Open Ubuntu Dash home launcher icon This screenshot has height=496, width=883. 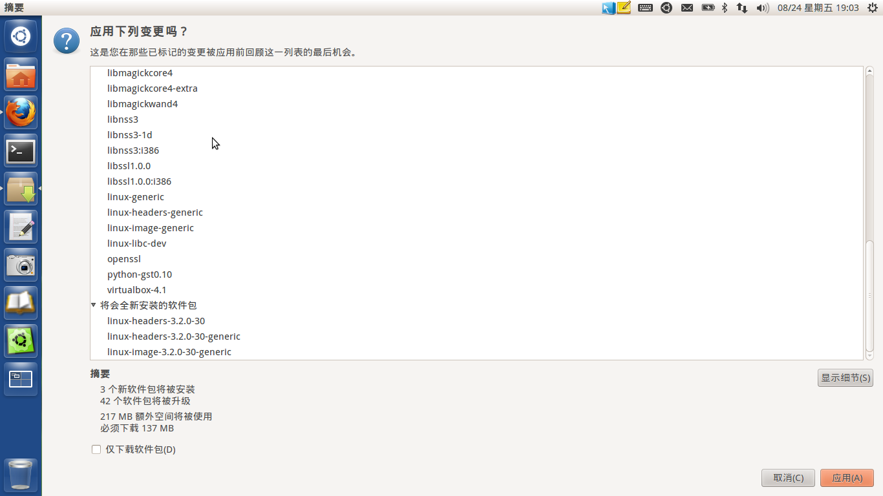click(21, 36)
